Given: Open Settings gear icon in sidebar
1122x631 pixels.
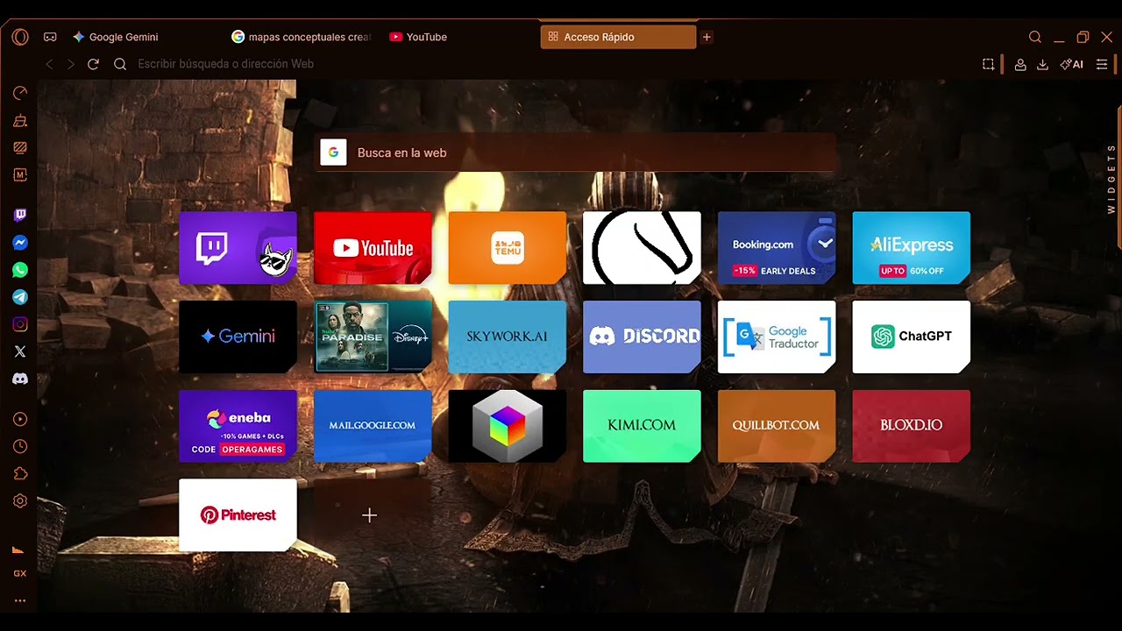Looking at the screenshot, I should pos(20,501).
